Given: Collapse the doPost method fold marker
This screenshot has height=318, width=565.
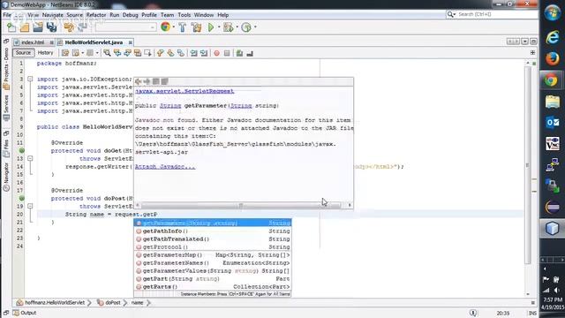Looking at the screenshot, I should [30, 206].
